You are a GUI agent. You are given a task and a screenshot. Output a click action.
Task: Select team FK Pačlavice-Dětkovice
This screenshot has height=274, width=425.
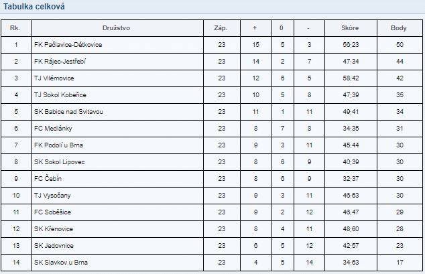coord(68,45)
